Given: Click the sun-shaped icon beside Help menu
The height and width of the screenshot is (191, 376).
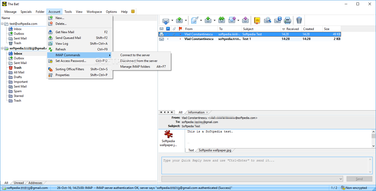Looking at the screenshot, I should click(x=133, y=11).
